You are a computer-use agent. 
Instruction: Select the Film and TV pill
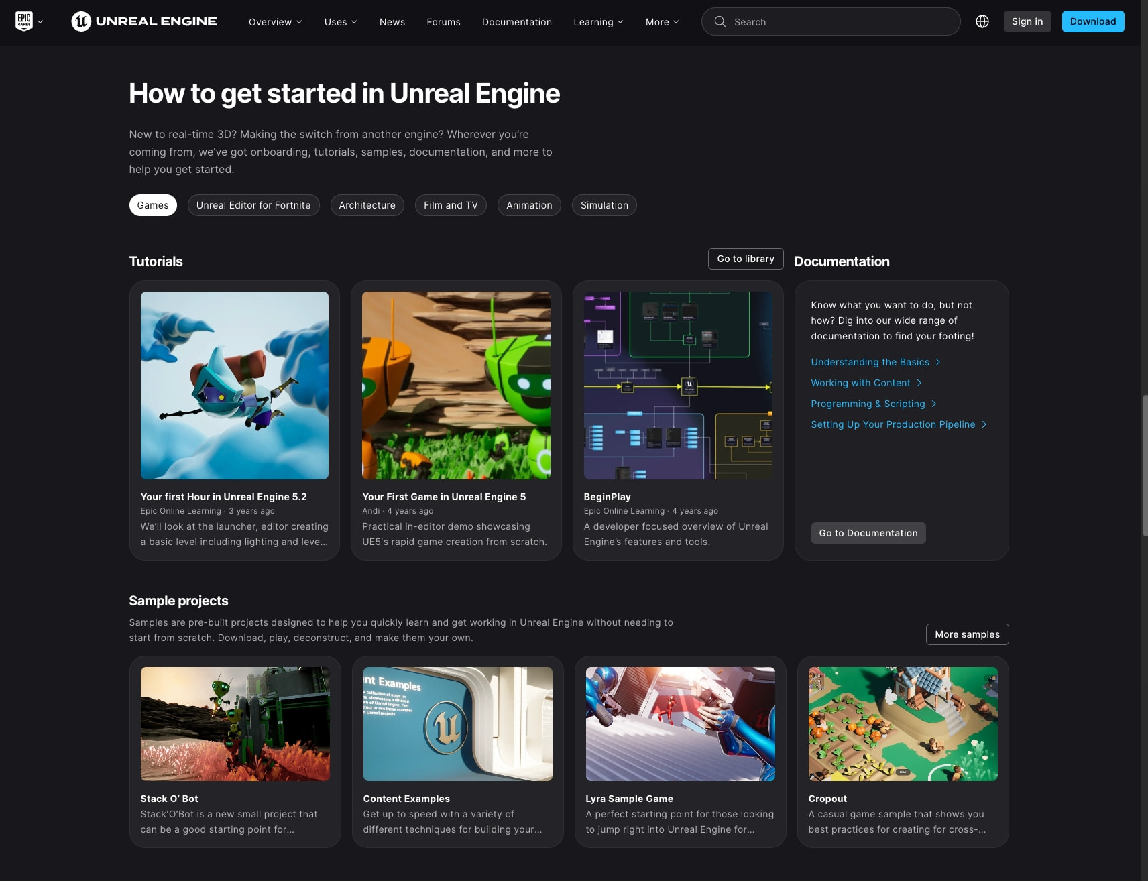point(451,205)
